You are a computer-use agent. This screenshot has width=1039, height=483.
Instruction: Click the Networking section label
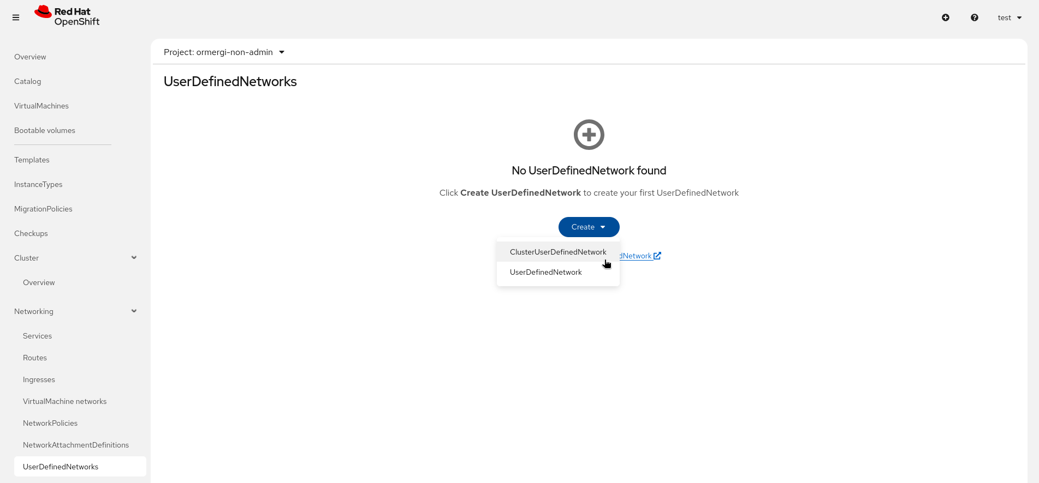tap(34, 311)
